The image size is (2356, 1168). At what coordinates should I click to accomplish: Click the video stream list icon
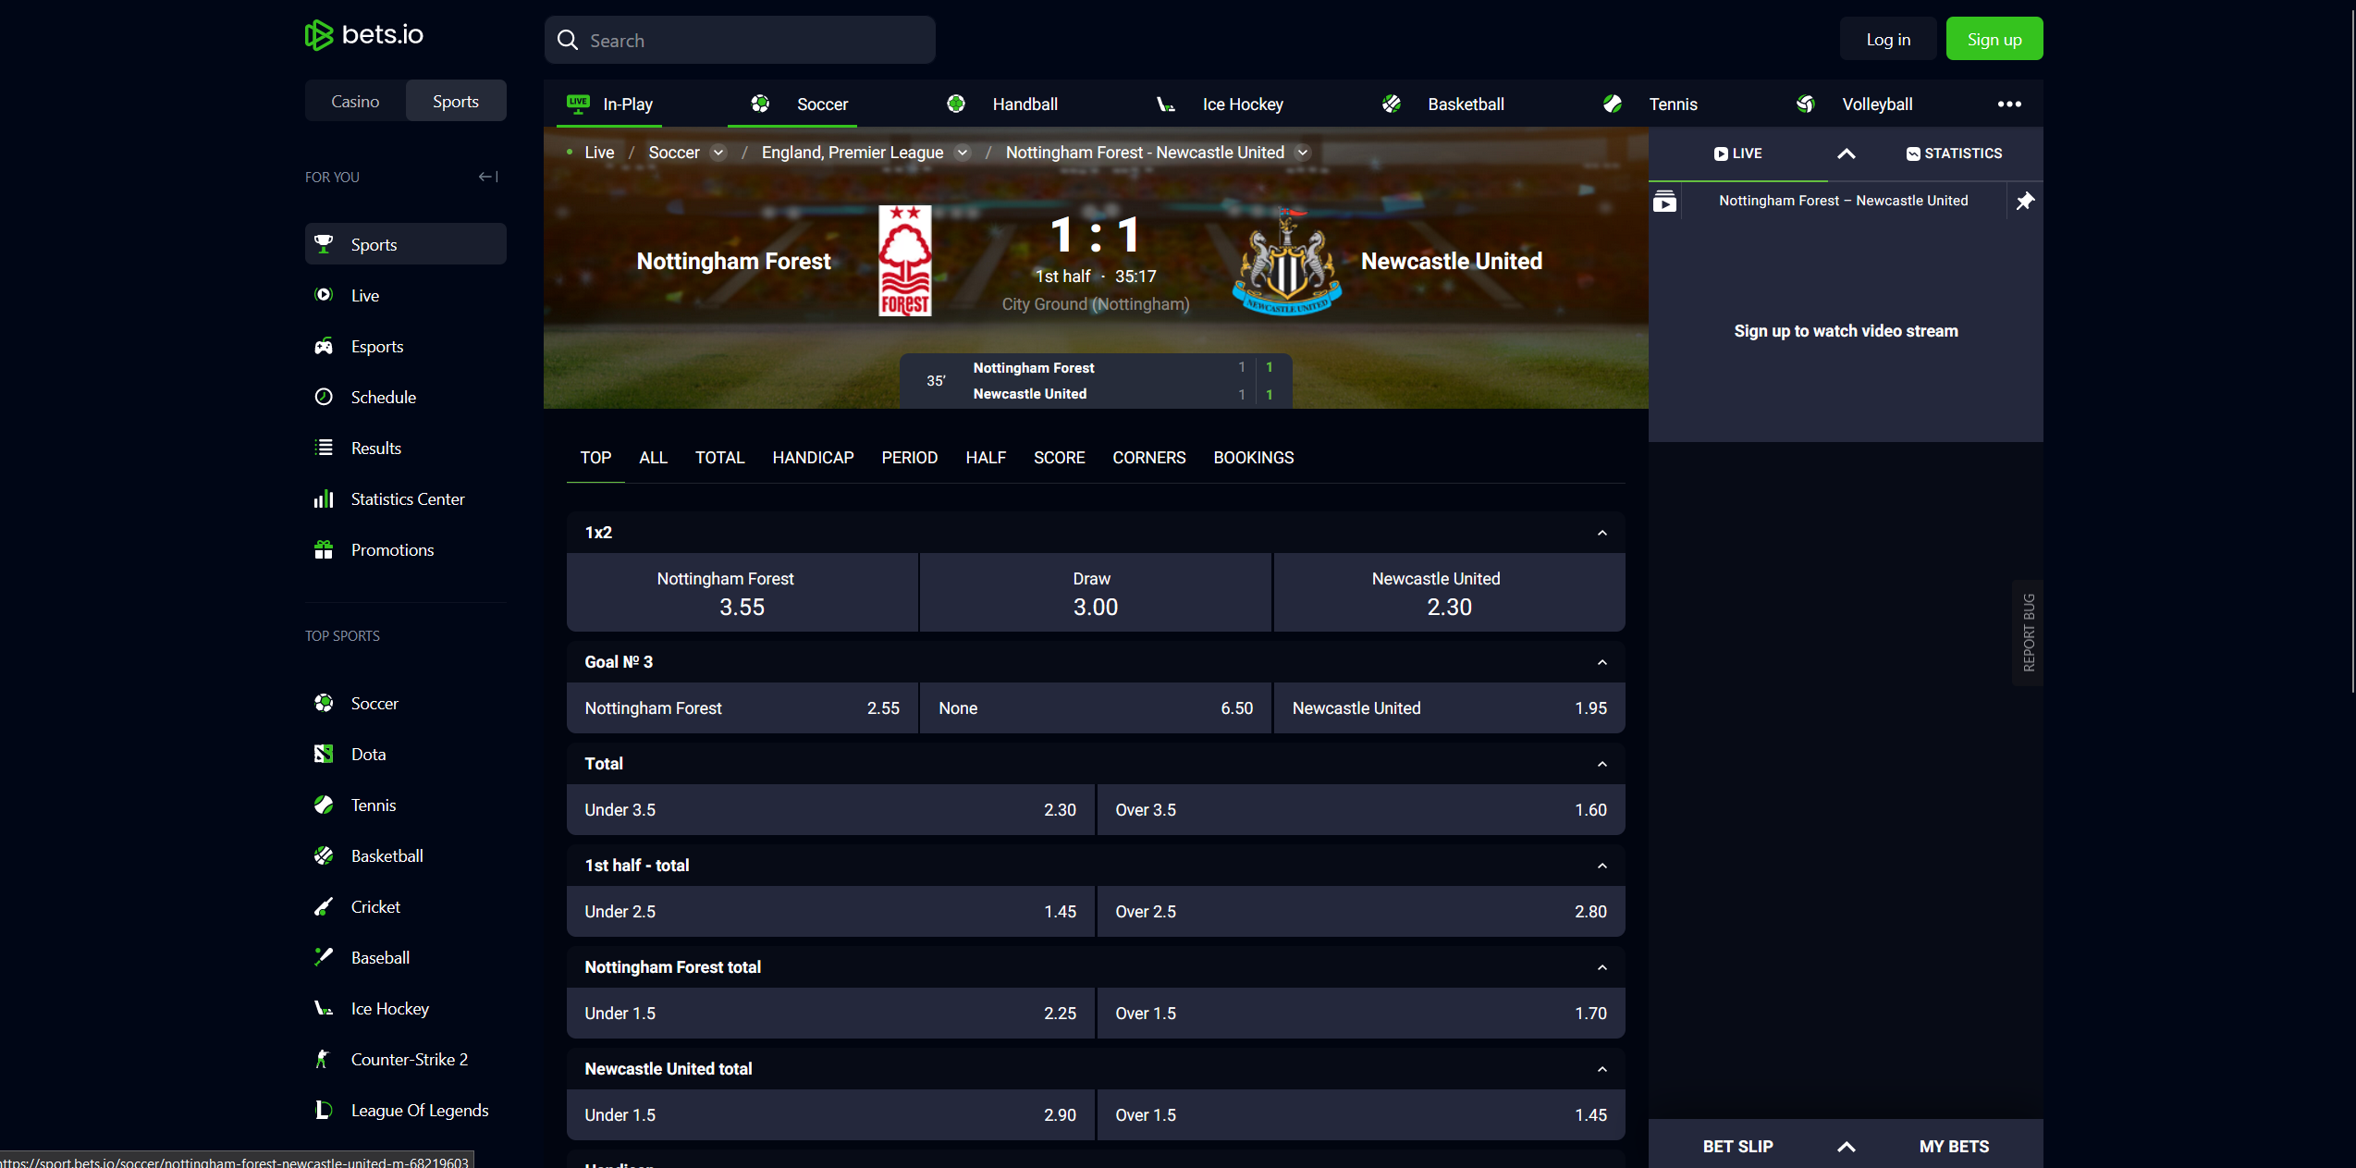click(x=1664, y=201)
